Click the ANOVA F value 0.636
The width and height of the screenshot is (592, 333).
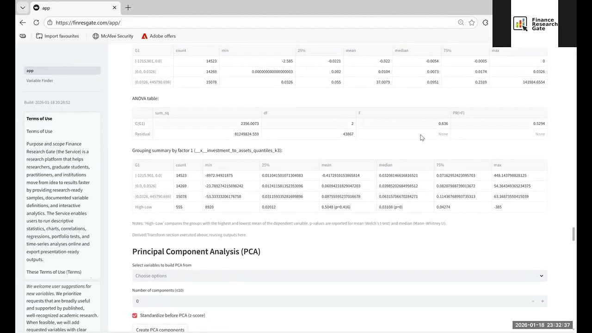tap(443, 123)
